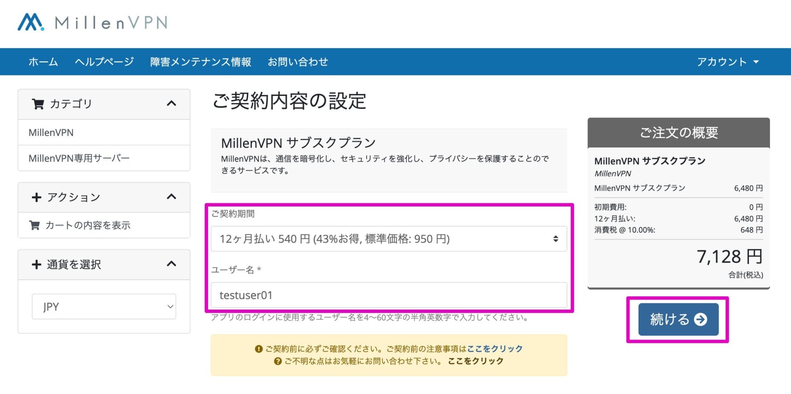
Task: Collapse the カテゴリ panel
Action: tap(172, 104)
